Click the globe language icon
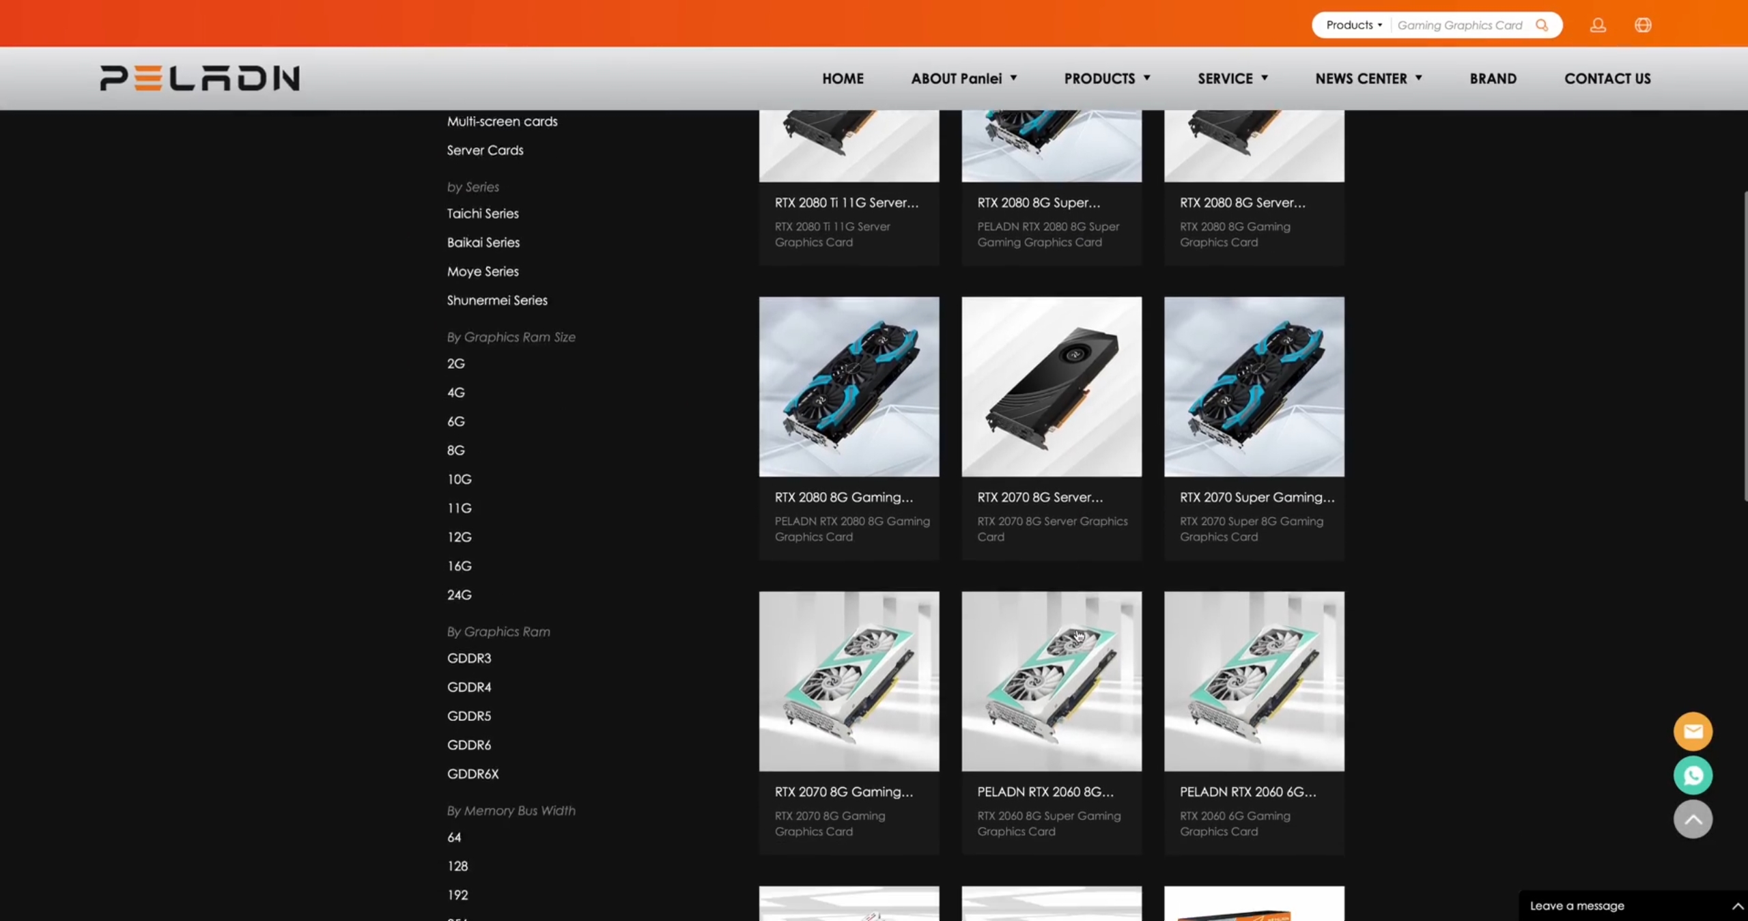The width and height of the screenshot is (1748, 921). pos(1643,25)
